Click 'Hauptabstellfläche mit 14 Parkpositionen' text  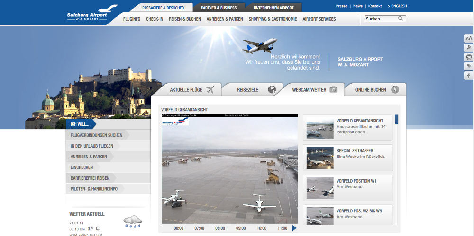coord(361,129)
